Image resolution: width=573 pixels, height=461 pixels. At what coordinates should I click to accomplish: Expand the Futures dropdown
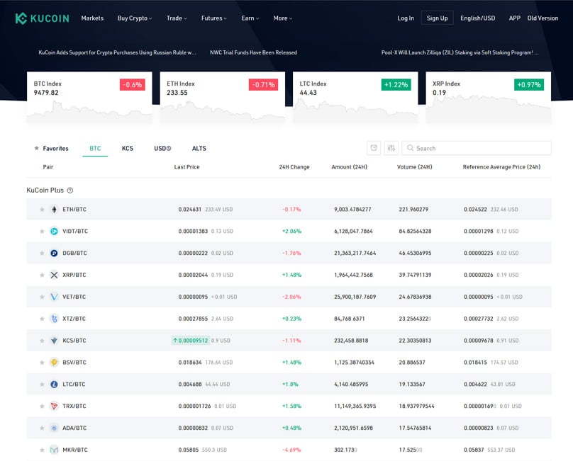[x=213, y=18]
